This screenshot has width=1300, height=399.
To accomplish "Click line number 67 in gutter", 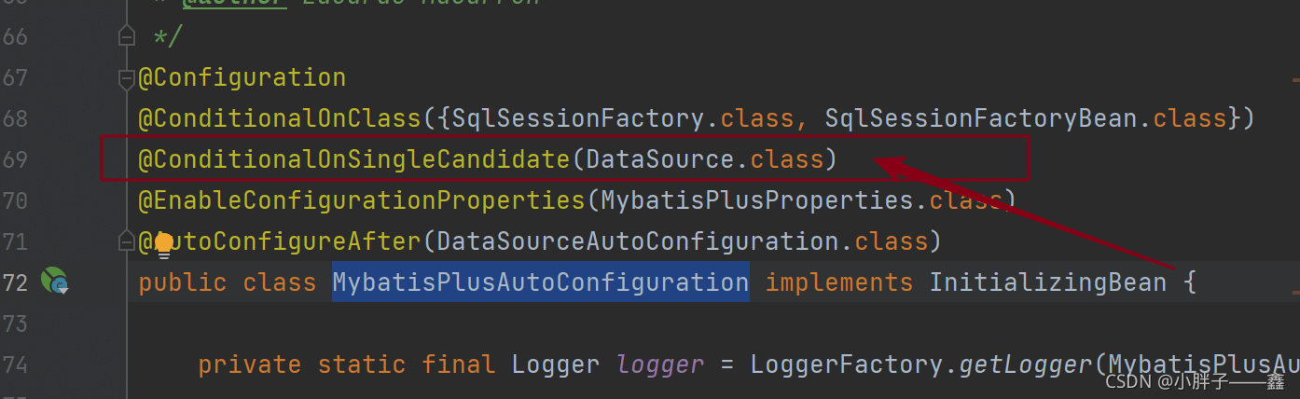I will click(x=15, y=77).
